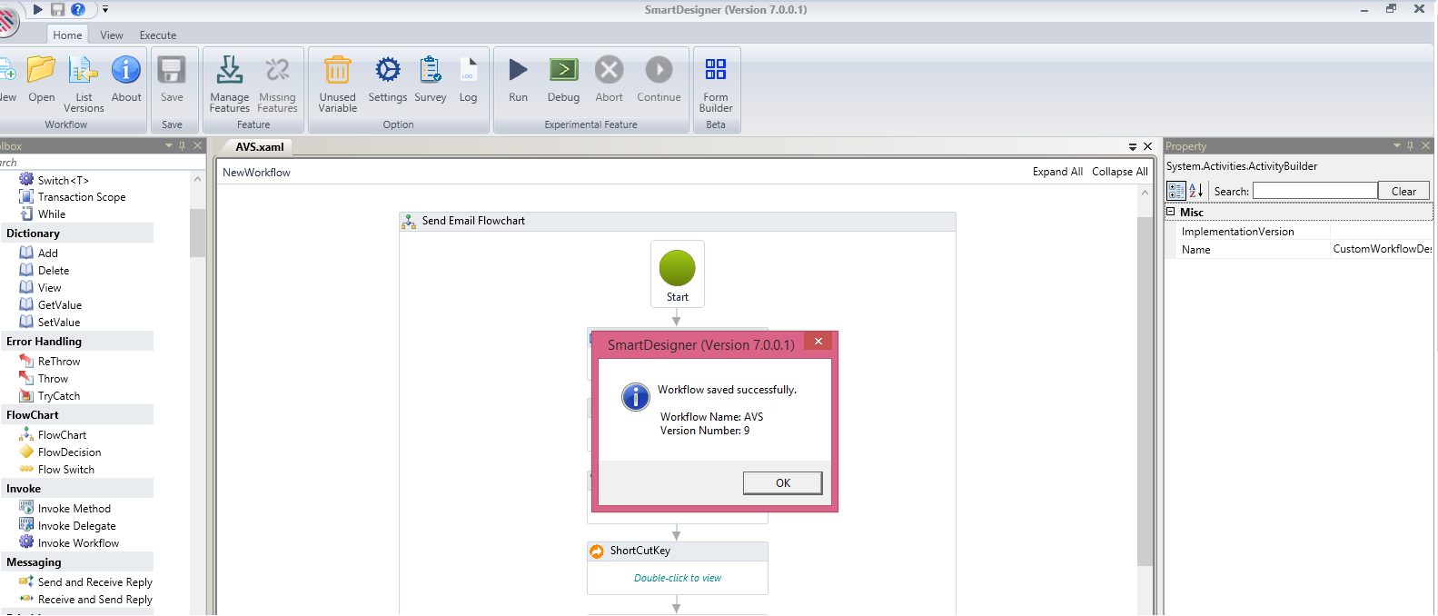
Task: Run the workflow
Action: pos(518,71)
